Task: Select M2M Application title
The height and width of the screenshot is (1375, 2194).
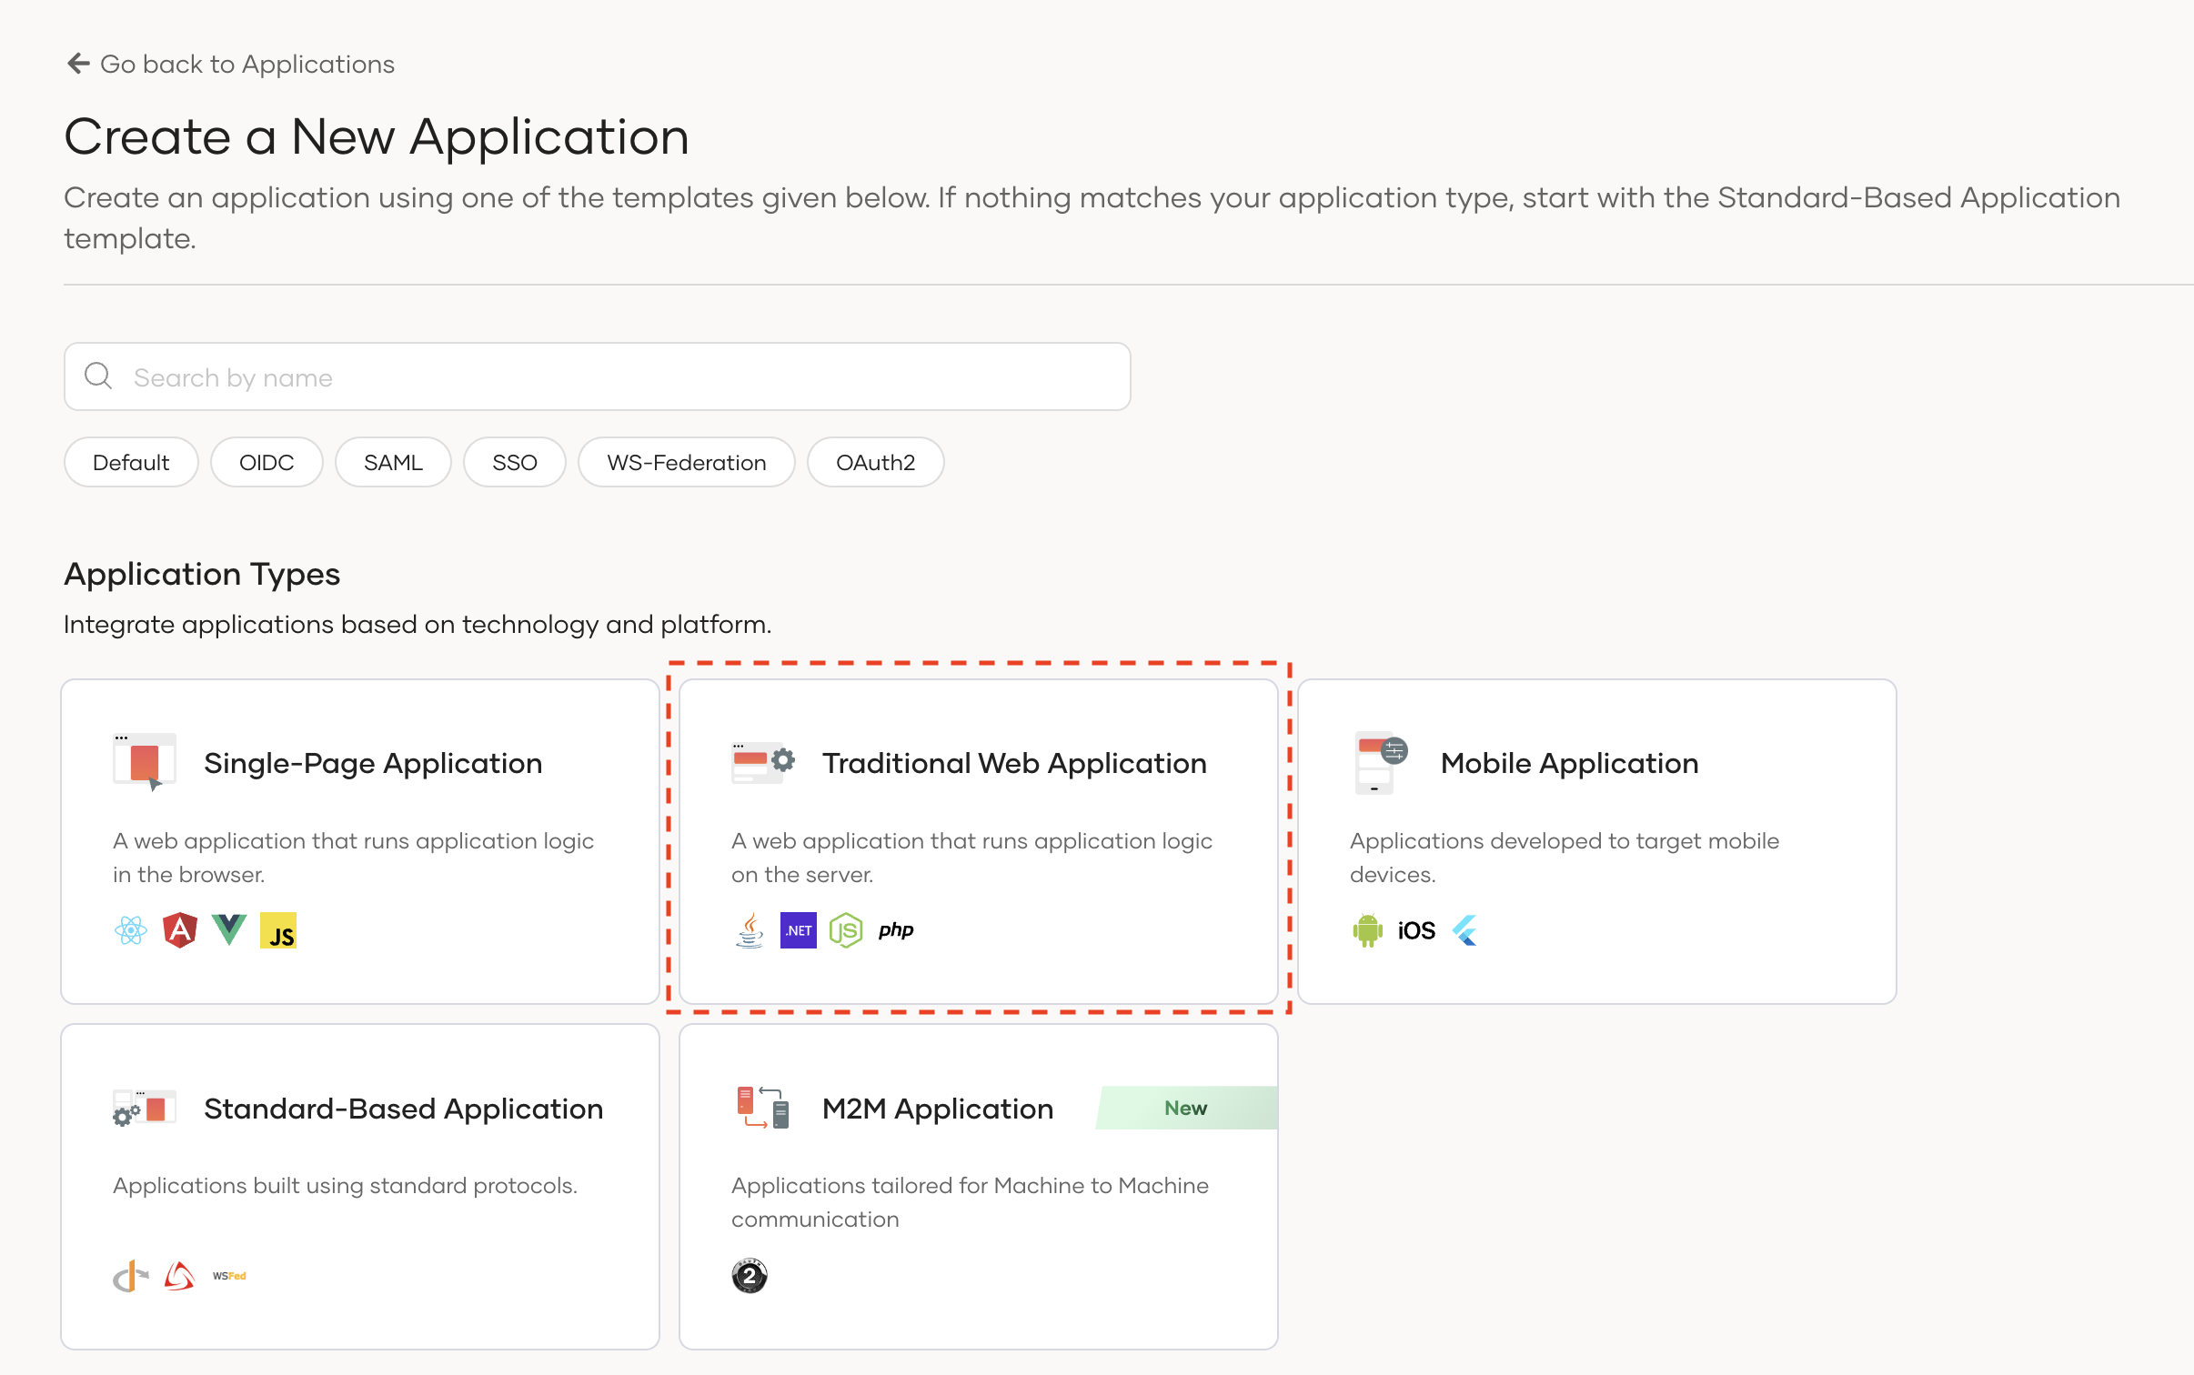Action: click(x=938, y=1109)
